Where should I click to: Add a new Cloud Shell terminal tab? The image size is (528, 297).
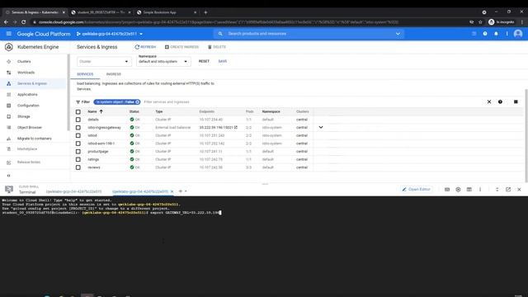pyautogui.click(x=181, y=191)
